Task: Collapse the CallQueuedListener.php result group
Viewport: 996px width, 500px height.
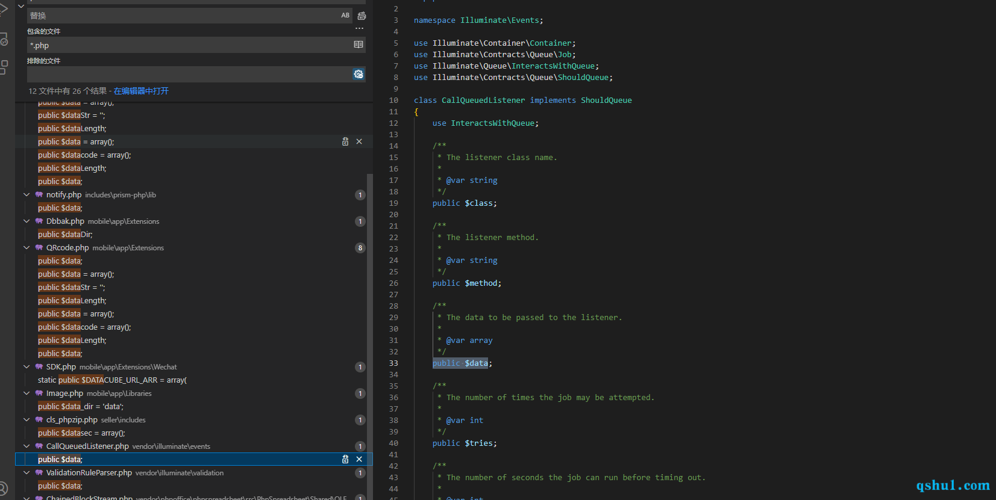Action: click(x=27, y=446)
